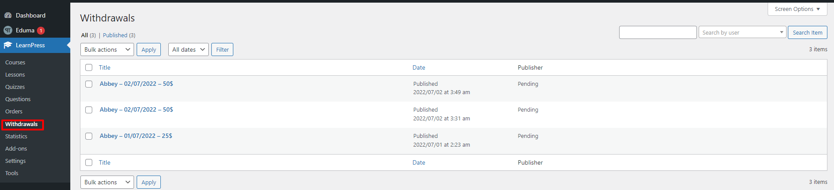Tick the select-all checkbox in the footer

89,162
